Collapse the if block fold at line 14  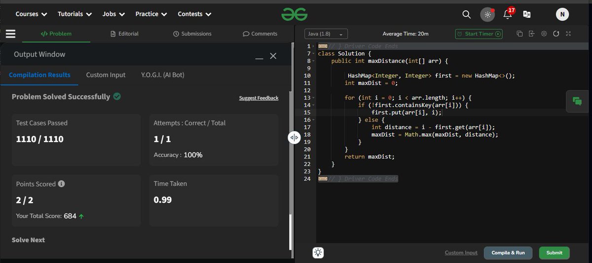click(x=314, y=105)
